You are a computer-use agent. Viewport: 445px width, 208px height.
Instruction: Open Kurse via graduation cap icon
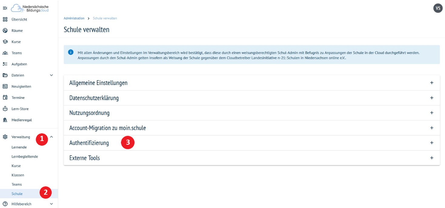click(x=5, y=42)
